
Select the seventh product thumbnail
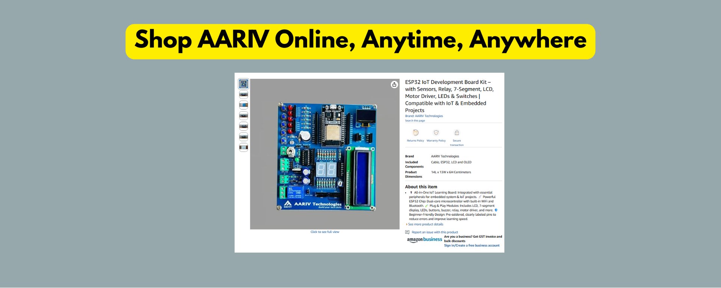(x=243, y=147)
